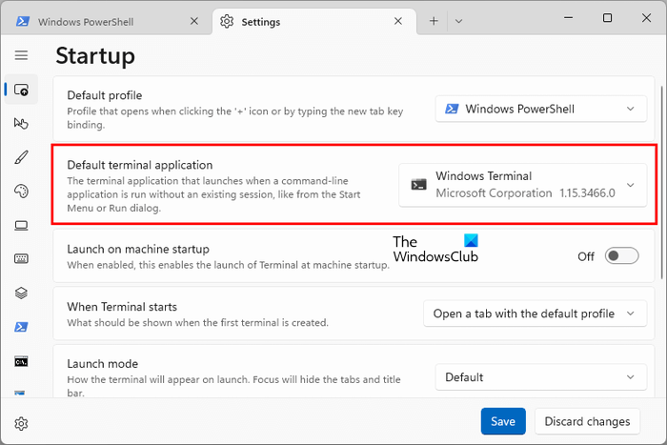Open Interaction settings in sidebar
Image resolution: width=667 pixels, height=445 pixels.
click(x=21, y=123)
